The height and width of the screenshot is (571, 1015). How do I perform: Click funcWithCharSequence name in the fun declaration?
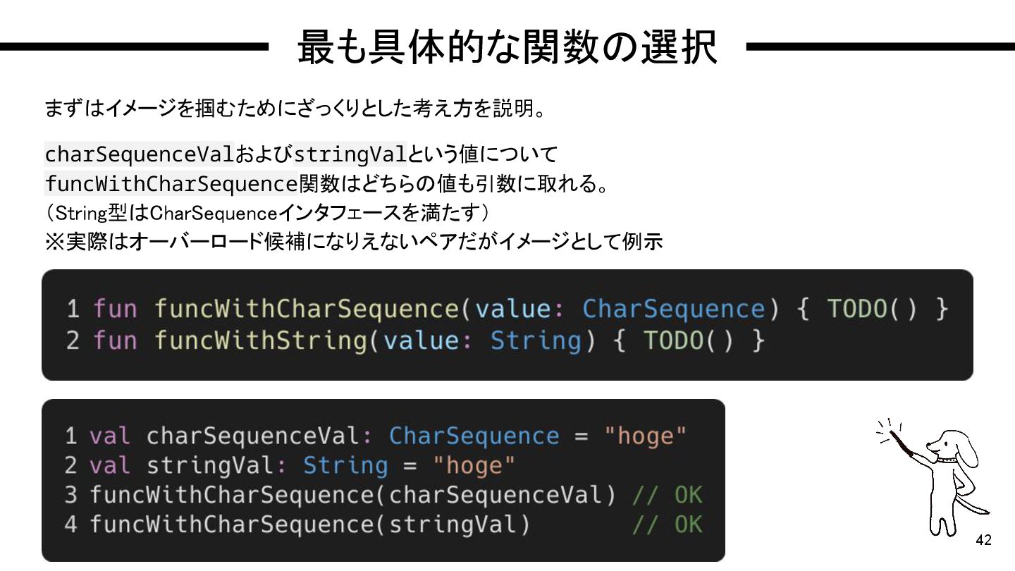[x=307, y=309]
